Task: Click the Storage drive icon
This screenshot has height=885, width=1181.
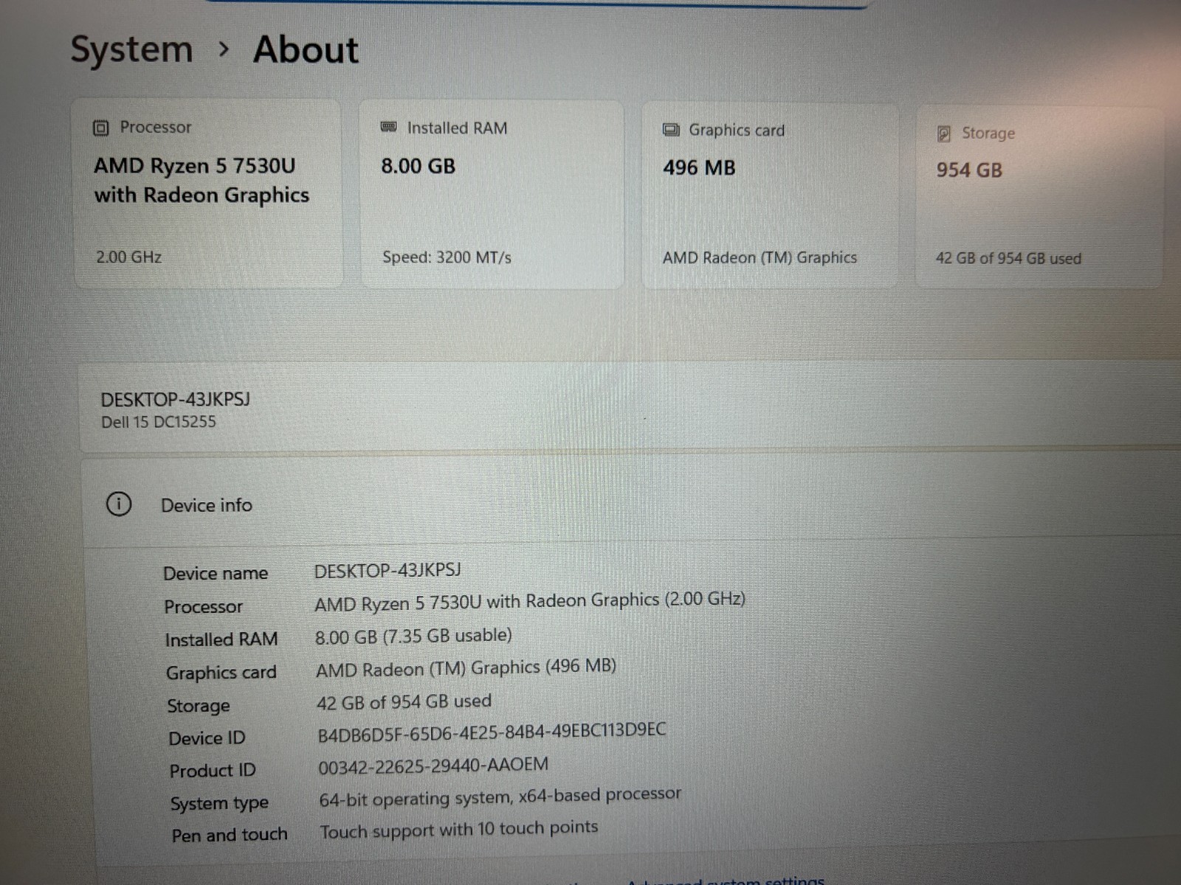Action: coord(943,133)
